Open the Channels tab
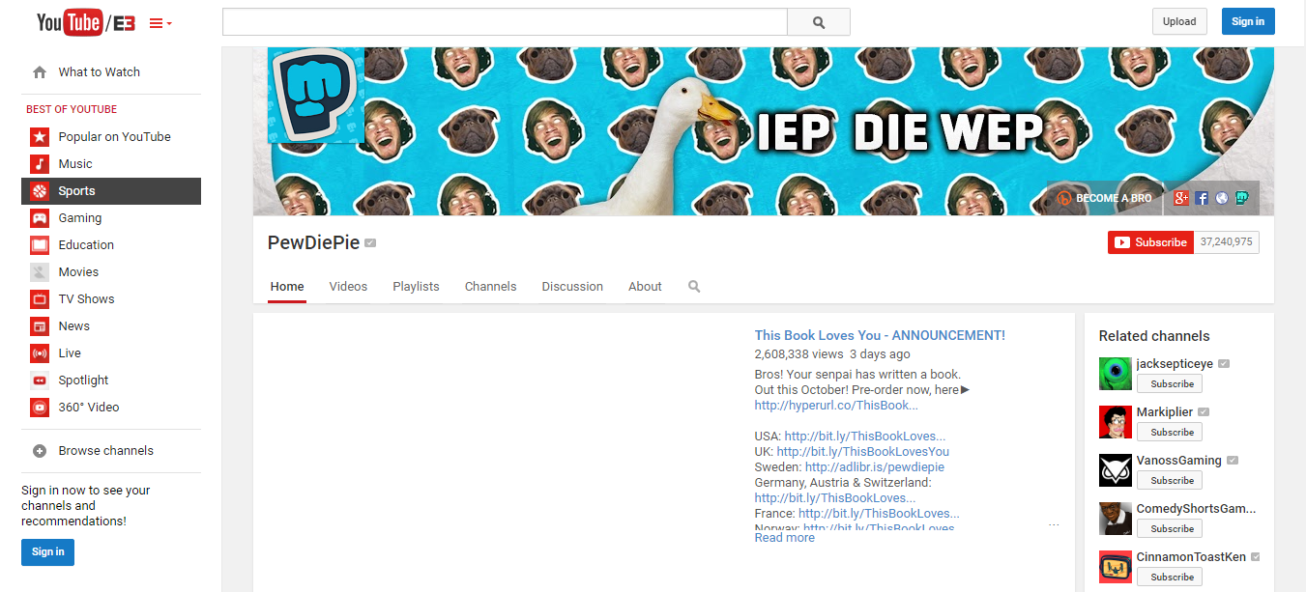Image resolution: width=1306 pixels, height=592 pixels. pyautogui.click(x=490, y=287)
